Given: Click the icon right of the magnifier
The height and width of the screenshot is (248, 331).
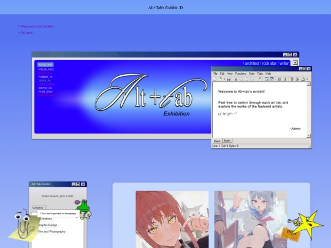Looking at the screenshot, I should click(x=259, y=79).
